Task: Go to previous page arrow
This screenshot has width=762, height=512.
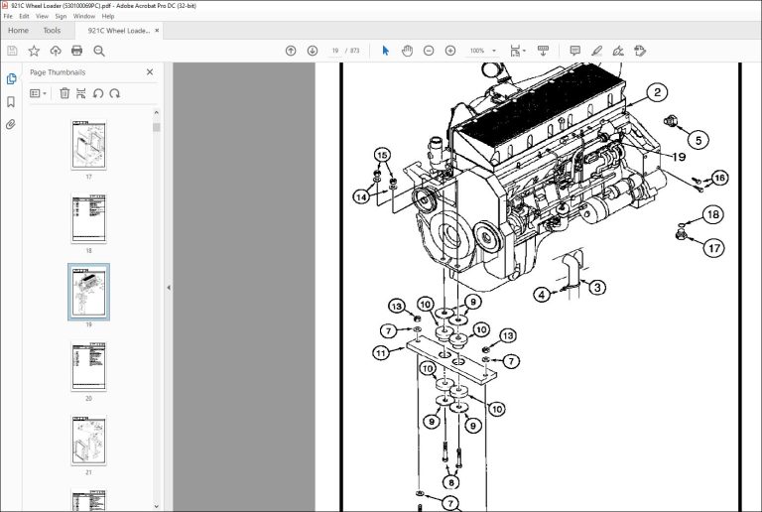Action: pyautogui.click(x=291, y=51)
